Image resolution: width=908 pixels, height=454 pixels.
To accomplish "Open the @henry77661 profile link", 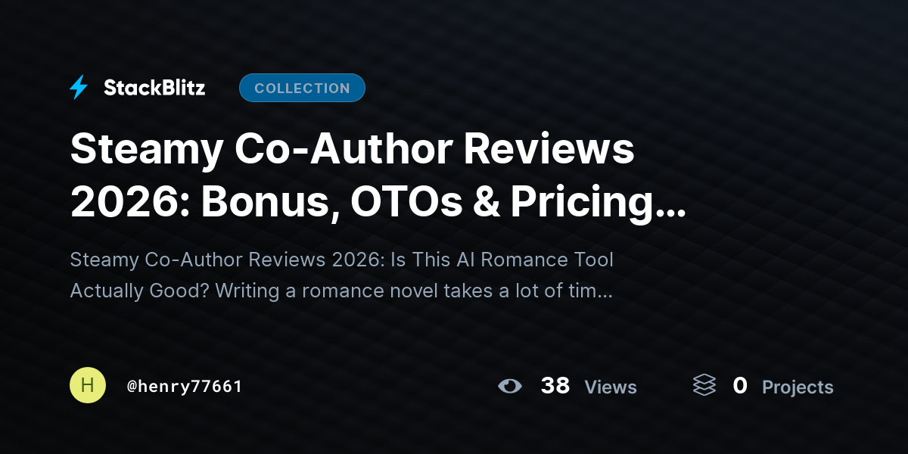I will [185, 387].
